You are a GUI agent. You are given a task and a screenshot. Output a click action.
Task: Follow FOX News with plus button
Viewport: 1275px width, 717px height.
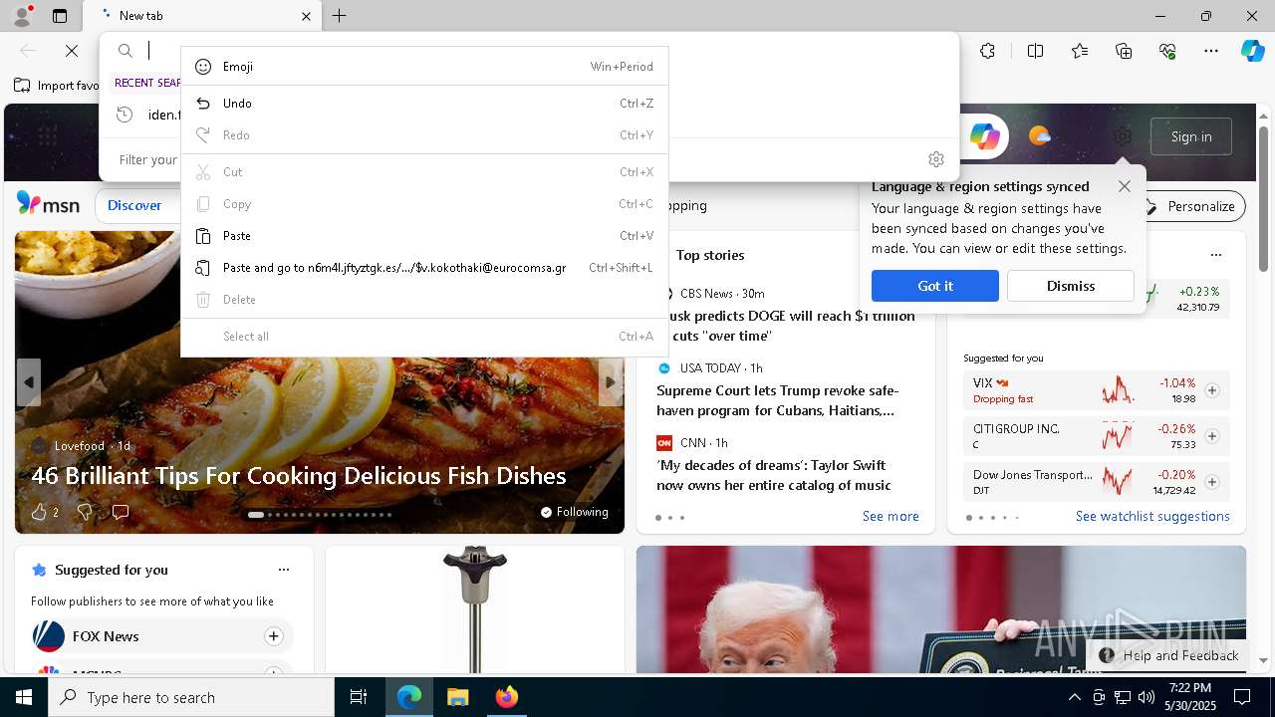(x=273, y=636)
